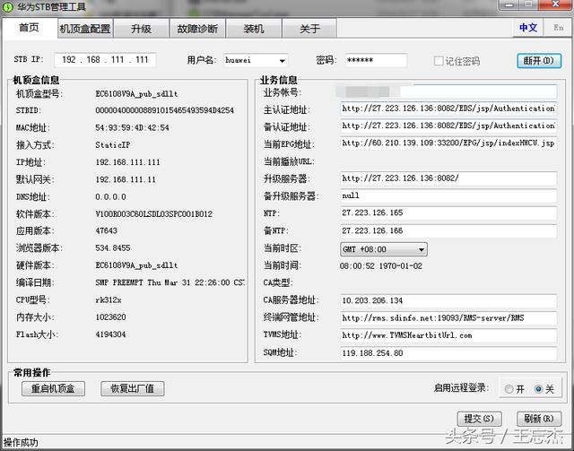Click IP地址 value 192.168.111.111
This screenshot has height=451, width=574.
(127, 162)
